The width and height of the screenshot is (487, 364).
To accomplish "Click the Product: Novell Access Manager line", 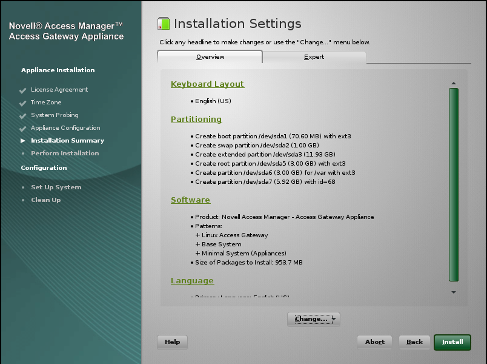I will click(285, 217).
